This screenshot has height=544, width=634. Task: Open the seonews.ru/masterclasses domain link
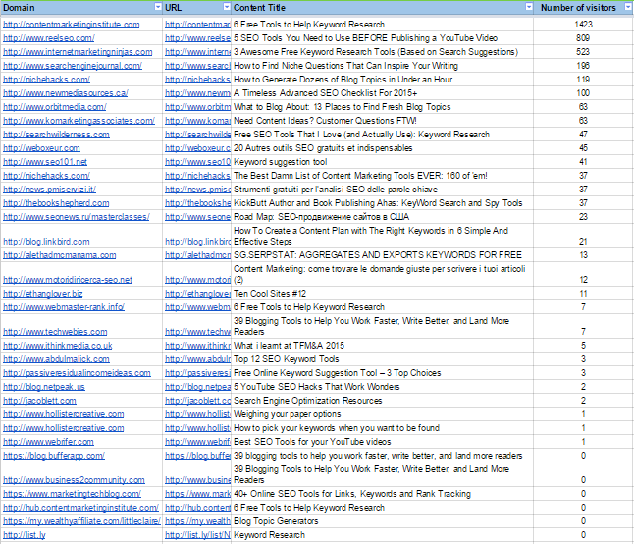coord(76,217)
